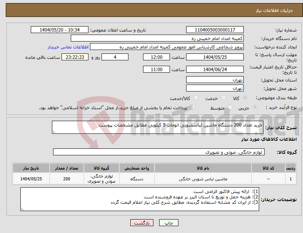Click the product code cell showing --

click(268, 179)
